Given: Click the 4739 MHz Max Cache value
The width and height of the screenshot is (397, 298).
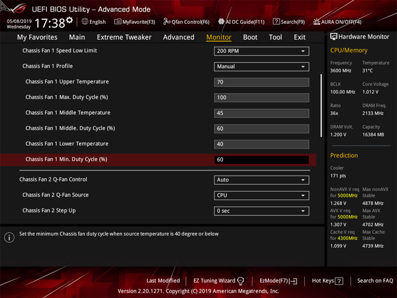Looking at the screenshot, I should (373, 246).
